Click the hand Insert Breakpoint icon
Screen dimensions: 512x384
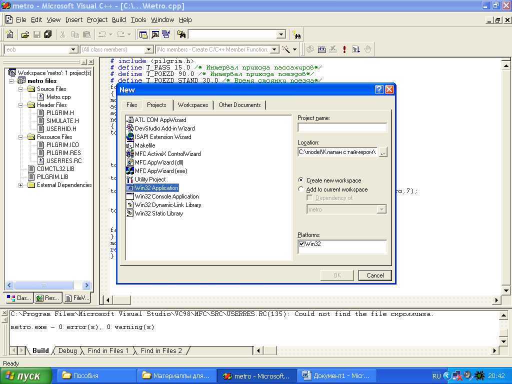367,49
